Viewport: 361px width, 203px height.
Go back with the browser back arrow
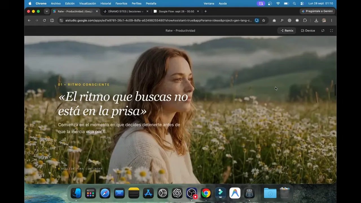click(x=29, y=20)
